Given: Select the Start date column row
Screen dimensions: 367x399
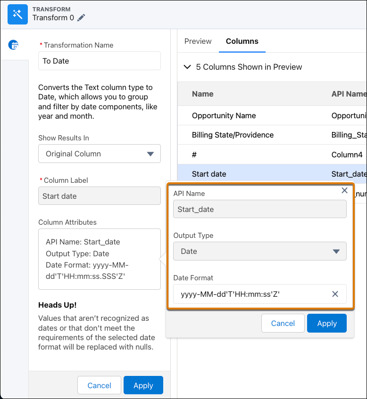Looking at the screenshot, I should (209, 174).
